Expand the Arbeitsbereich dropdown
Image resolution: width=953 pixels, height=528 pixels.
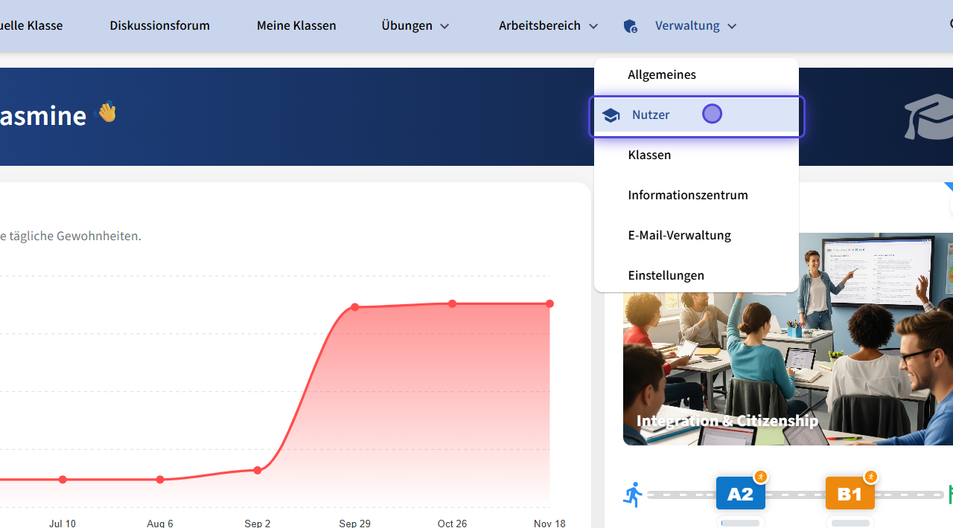[x=548, y=26]
